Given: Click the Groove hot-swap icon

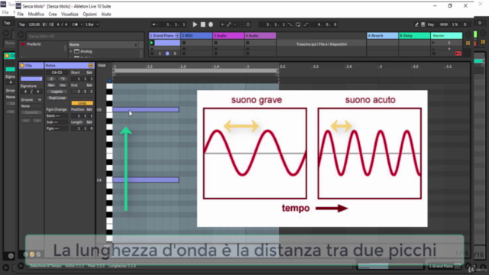Looking at the screenshot, I should 40,100.
